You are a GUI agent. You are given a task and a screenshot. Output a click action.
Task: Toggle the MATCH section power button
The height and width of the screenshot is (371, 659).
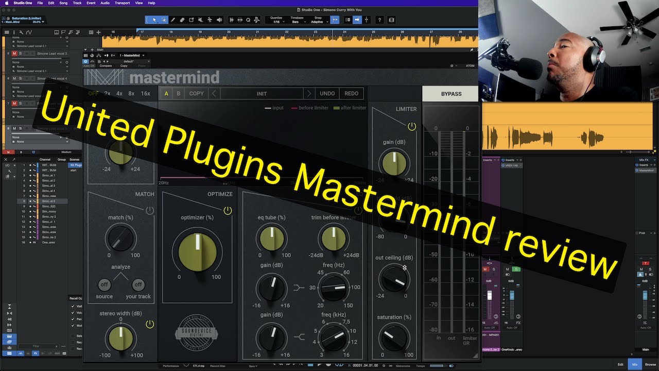150,210
